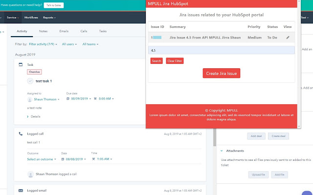Open Workflows in navigation bar
The height and width of the screenshot is (195, 313).
click(x=31, y=18)
